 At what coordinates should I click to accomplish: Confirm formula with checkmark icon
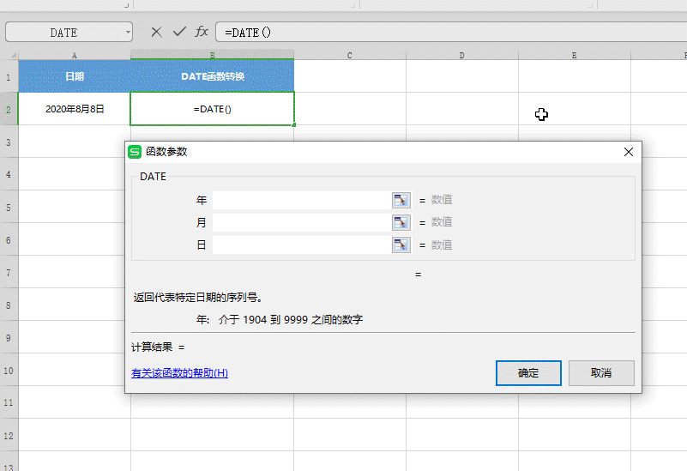pos(179,32)
